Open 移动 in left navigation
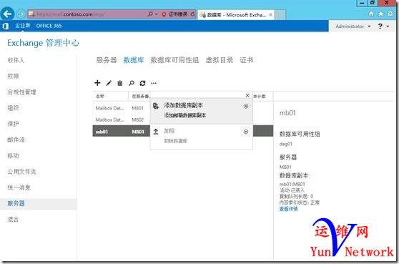The height and width of the screenshot is (264, 399). 14,155
